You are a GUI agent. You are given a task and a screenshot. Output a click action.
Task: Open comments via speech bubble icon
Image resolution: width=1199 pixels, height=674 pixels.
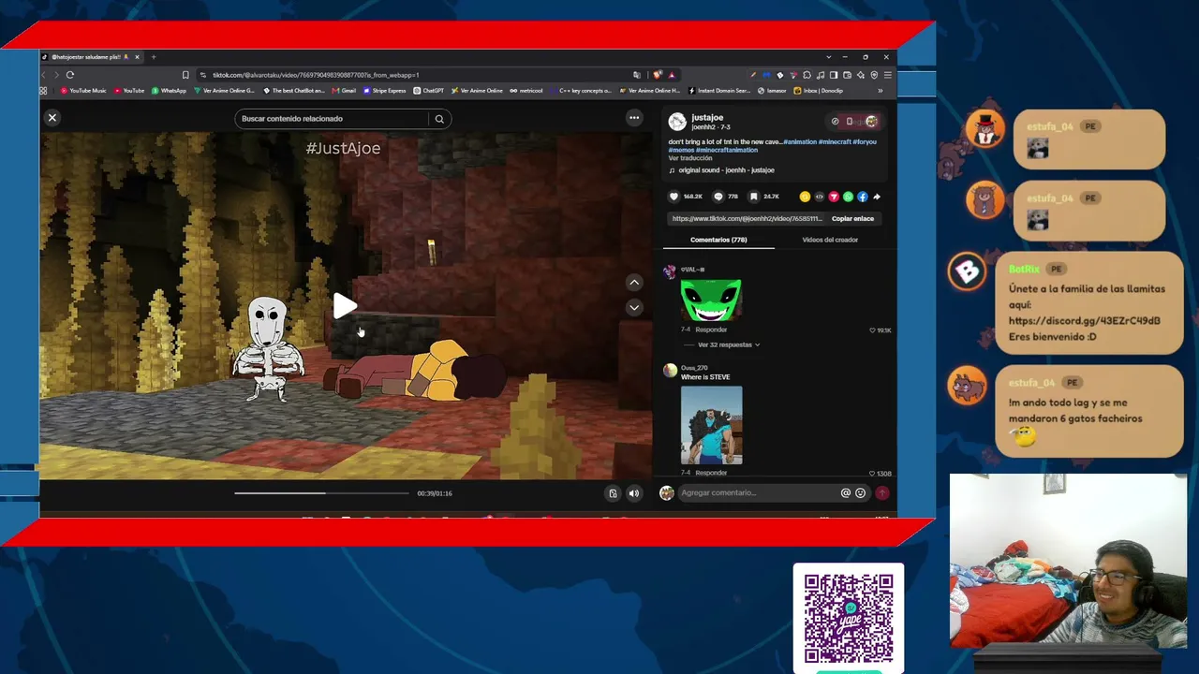coord(718,197)
